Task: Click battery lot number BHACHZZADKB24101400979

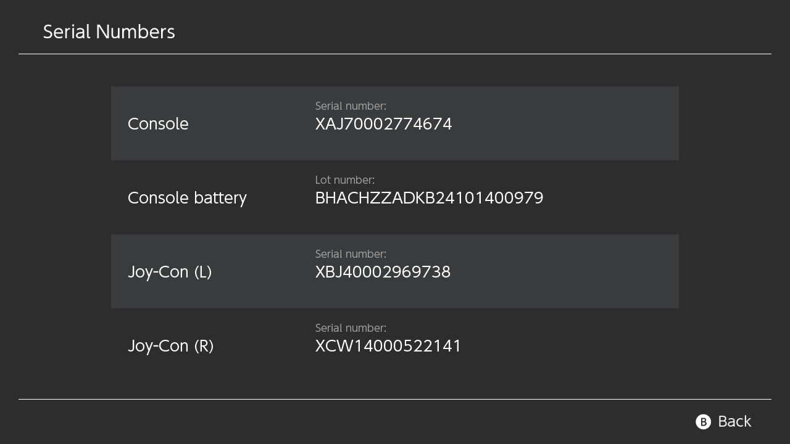Action: click(429, 198)
